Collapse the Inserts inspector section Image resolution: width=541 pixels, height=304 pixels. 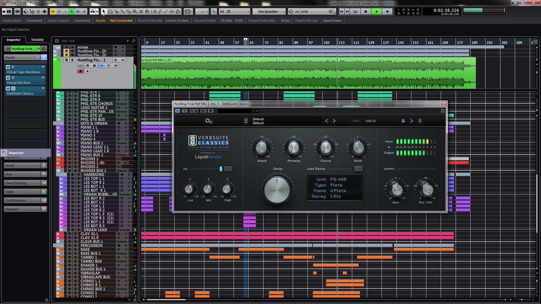pos(25,57)
